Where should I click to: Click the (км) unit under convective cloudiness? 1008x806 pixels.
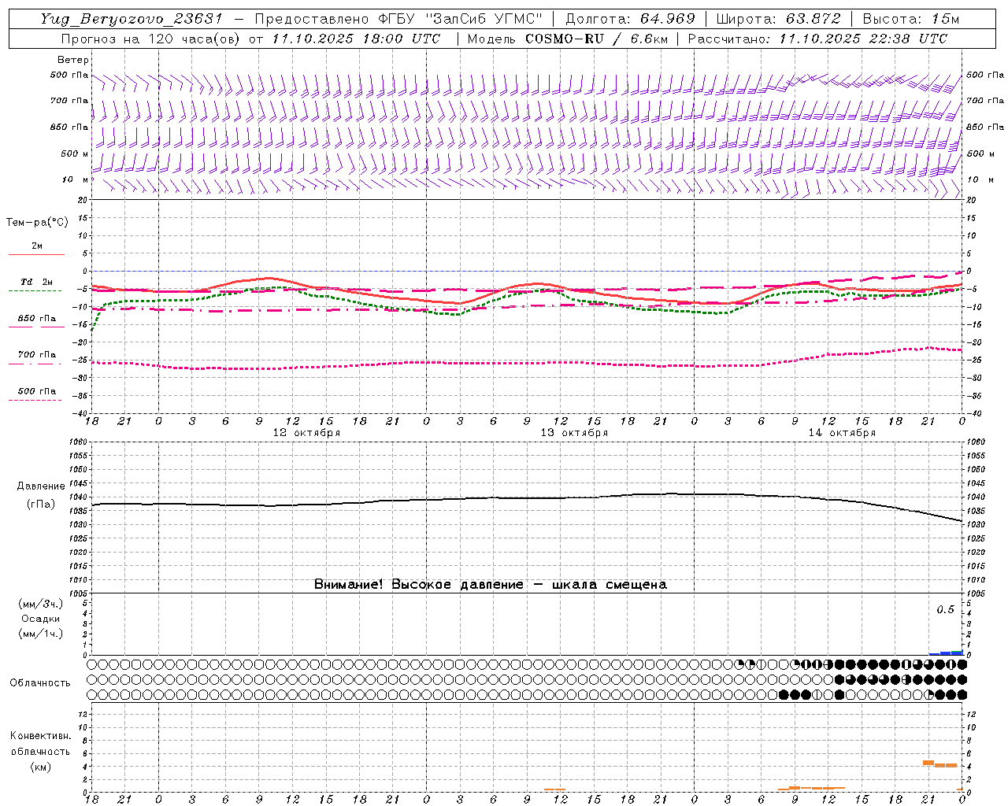pos(41,767)
